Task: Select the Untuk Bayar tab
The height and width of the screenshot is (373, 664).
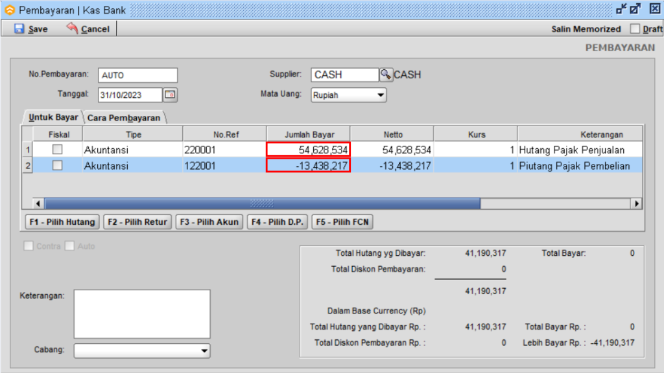Action: [x=53, y=118]
